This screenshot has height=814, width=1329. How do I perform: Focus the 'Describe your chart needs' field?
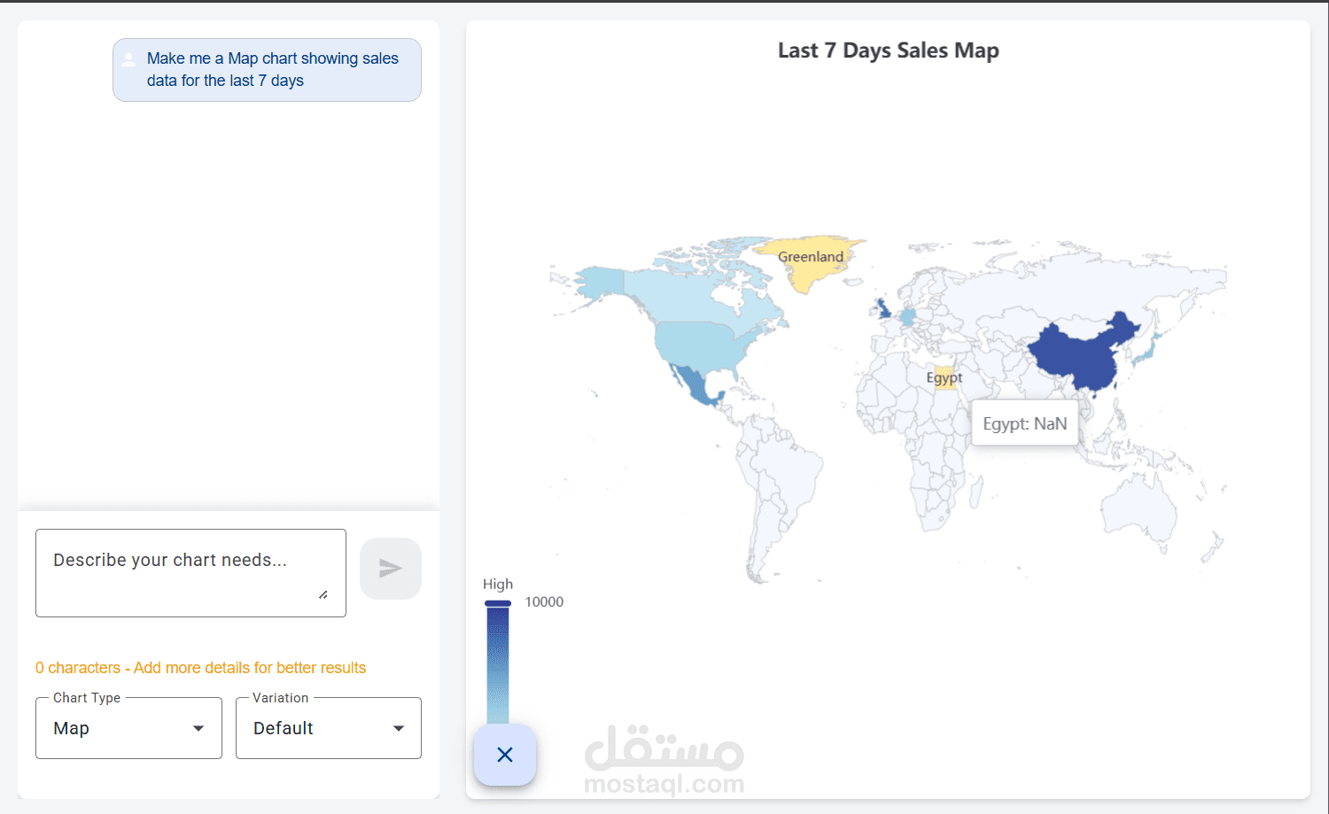(182, 571)
